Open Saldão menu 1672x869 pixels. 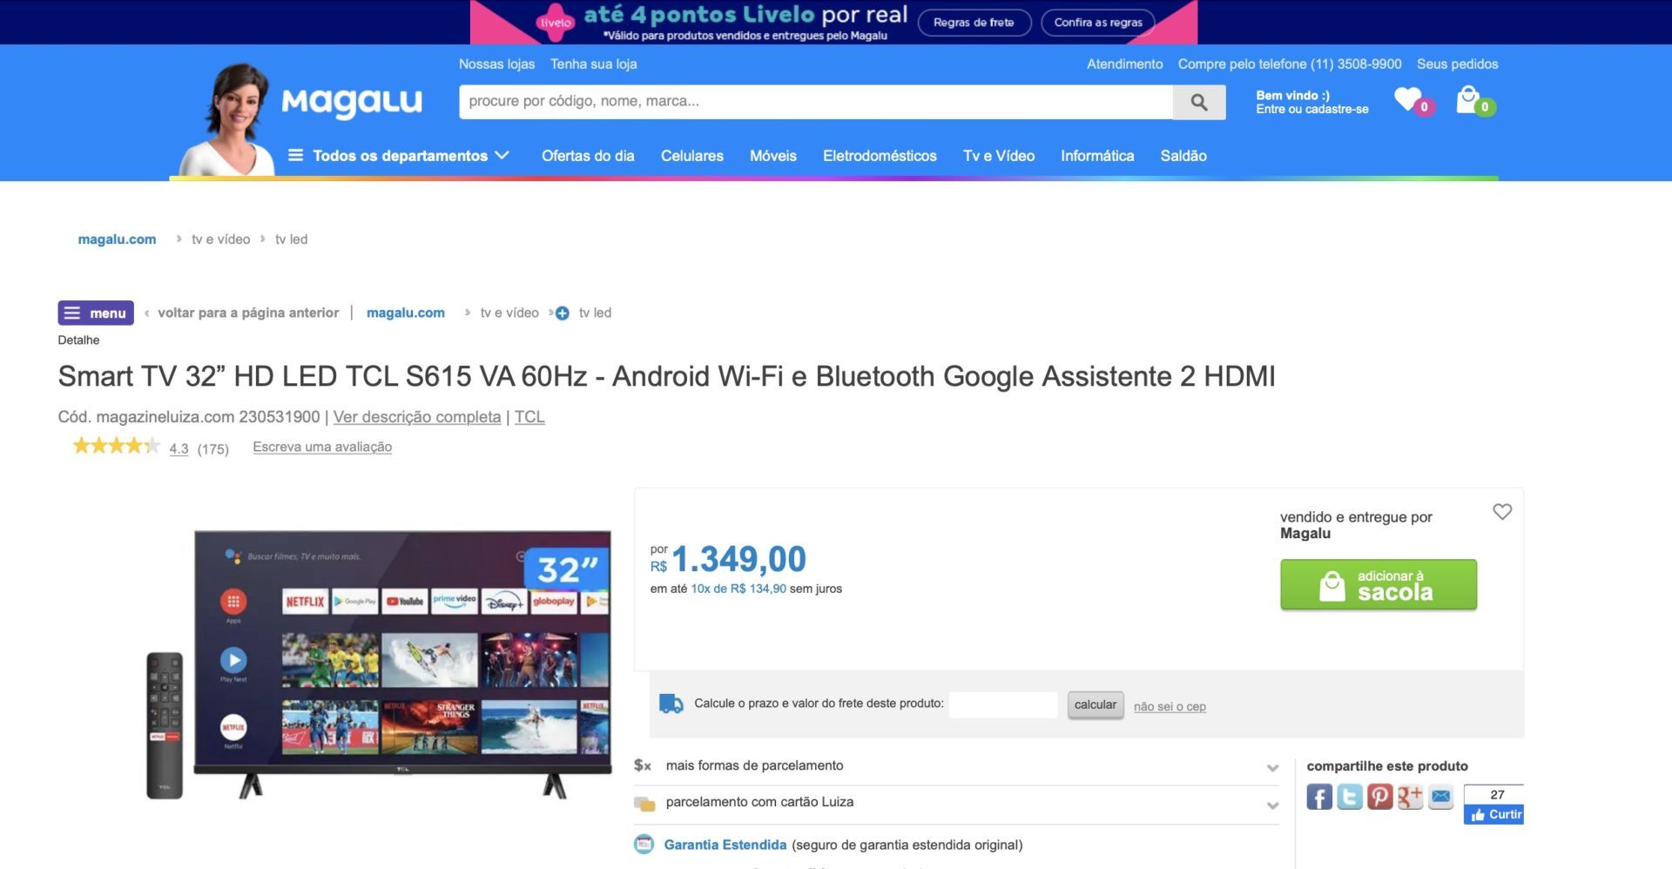(1183, 155)
